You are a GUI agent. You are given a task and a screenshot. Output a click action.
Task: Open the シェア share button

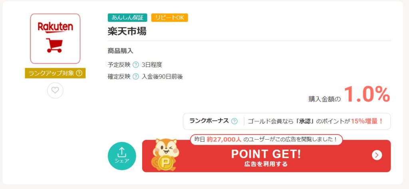tap(122, 156)
